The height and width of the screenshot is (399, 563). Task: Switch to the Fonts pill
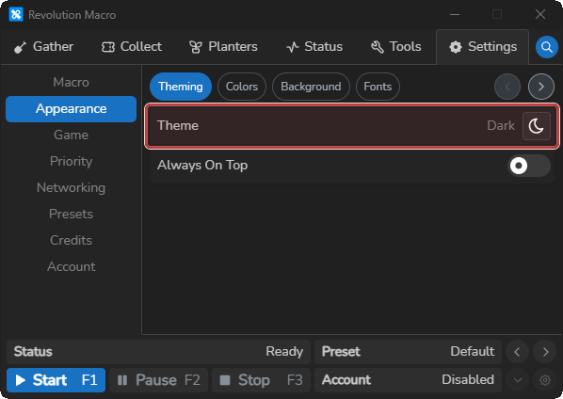(378, 87)
